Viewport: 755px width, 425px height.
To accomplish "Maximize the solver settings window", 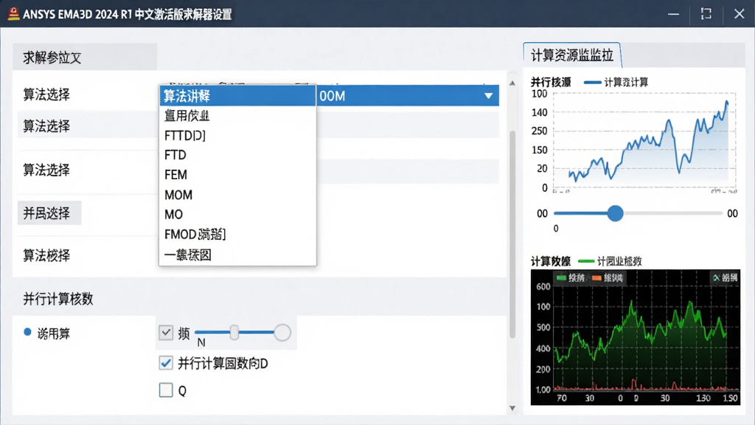I will 706,13.
